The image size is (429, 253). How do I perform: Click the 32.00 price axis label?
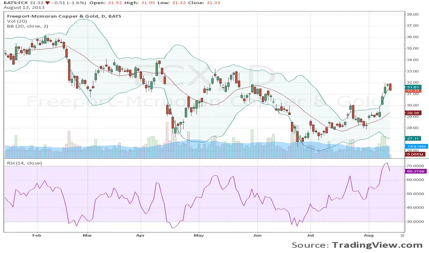point(412,82)
